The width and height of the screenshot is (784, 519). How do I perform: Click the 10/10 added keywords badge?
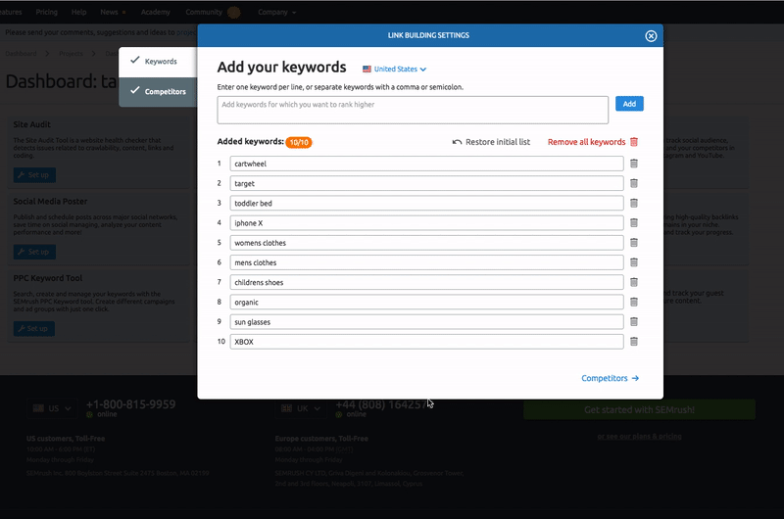(299, 142)
